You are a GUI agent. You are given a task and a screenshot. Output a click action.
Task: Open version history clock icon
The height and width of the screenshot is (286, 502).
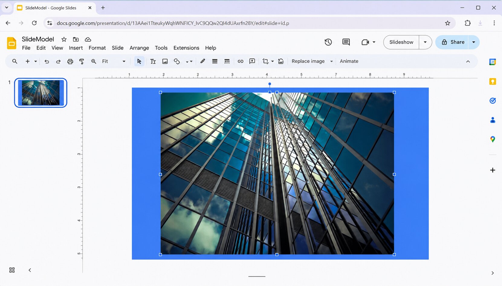pyautogui.click(x=328, y=42)
